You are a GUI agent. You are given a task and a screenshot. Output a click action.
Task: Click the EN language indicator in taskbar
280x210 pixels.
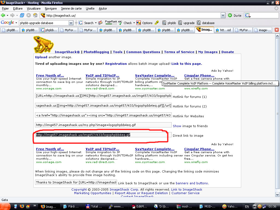point(247,206)
